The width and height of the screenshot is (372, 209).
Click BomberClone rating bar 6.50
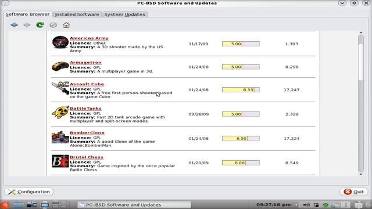[x=241, y=138]
